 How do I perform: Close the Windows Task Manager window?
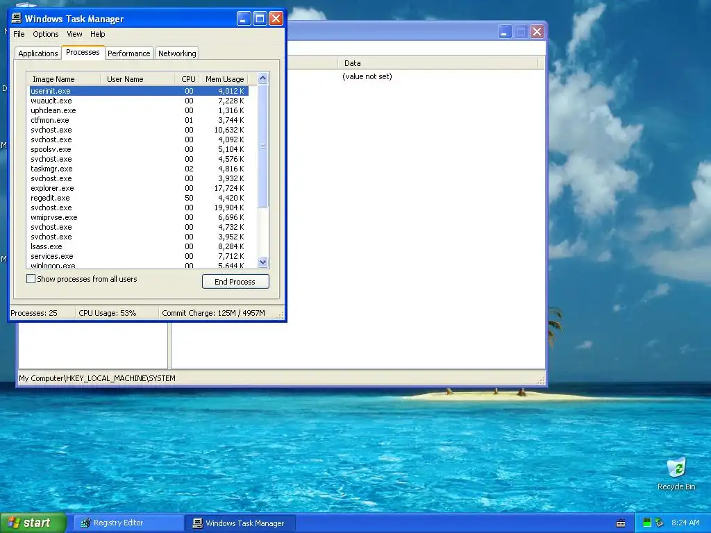[x=276, y=19]
